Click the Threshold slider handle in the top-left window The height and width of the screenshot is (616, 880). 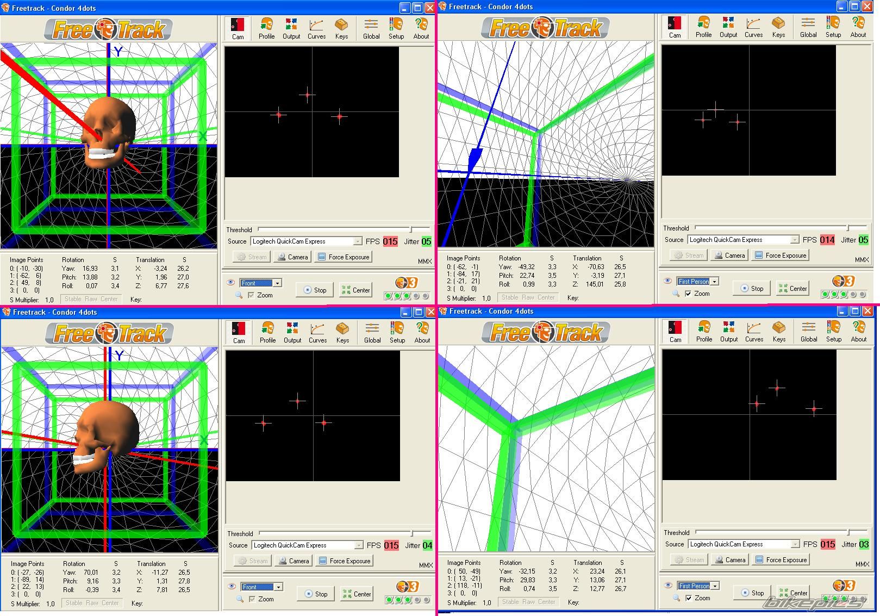click(x=411, y=229)
